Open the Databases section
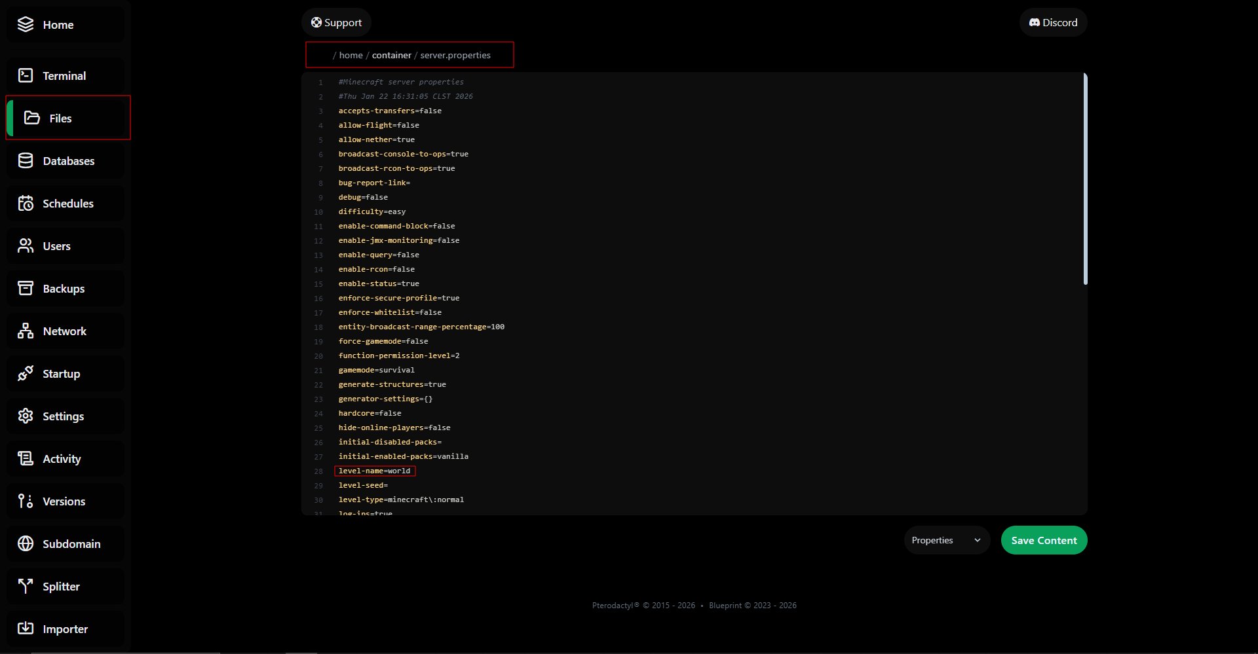Image resolution: width=1258 pixels, height=654 pixels. pos(66,160)
